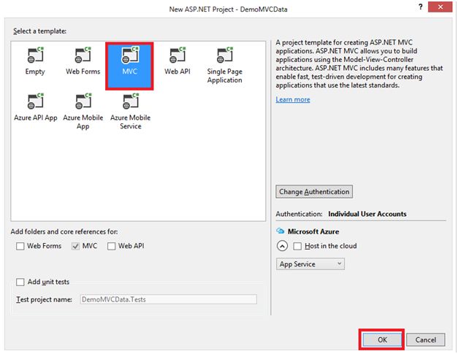Collapse the Microsoft Azure section chevron
This screenshot has height=354, width=458.
[x=282, y=246]
